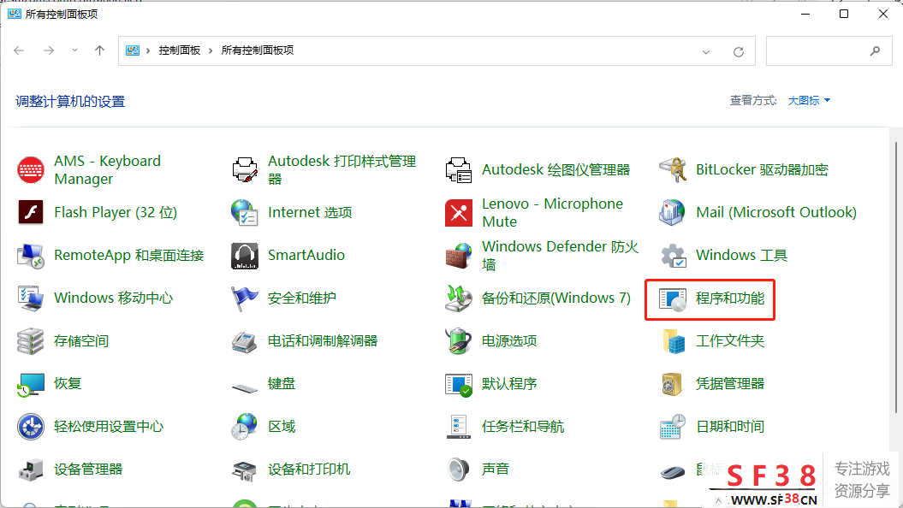903x508 pixels.
Task: Click the 调整计算机的设置 heading
Action: (70, 102)
